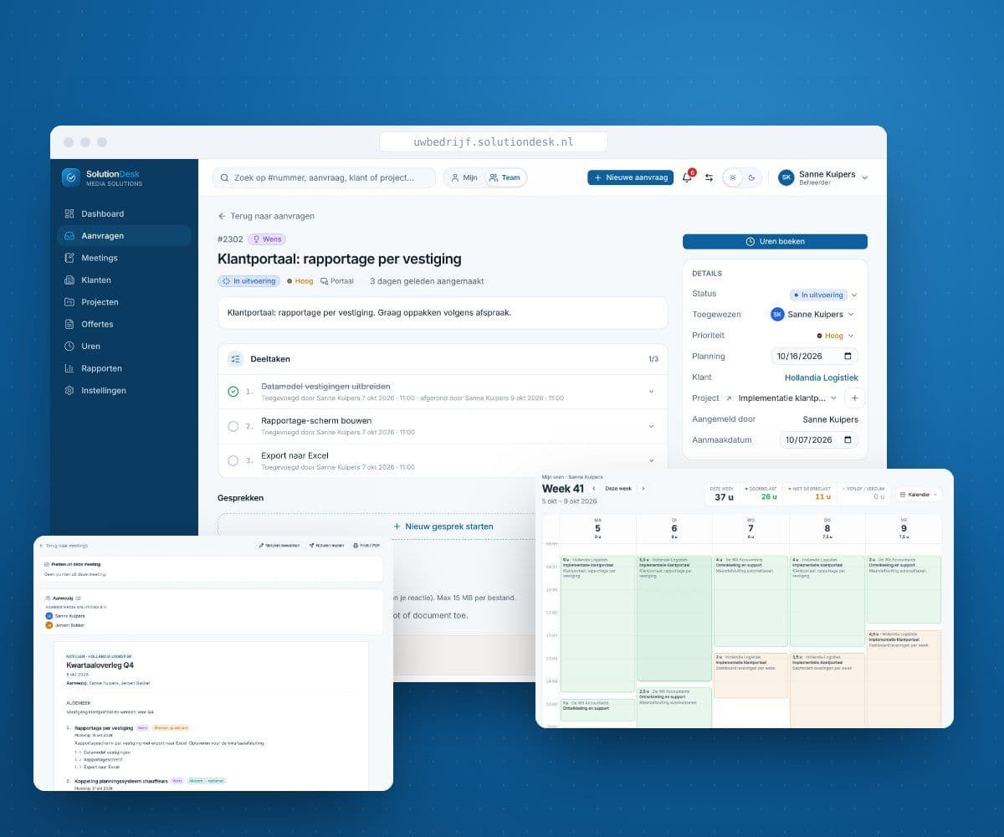Click the Portaal label icon under the title

(x=325, y=281)
